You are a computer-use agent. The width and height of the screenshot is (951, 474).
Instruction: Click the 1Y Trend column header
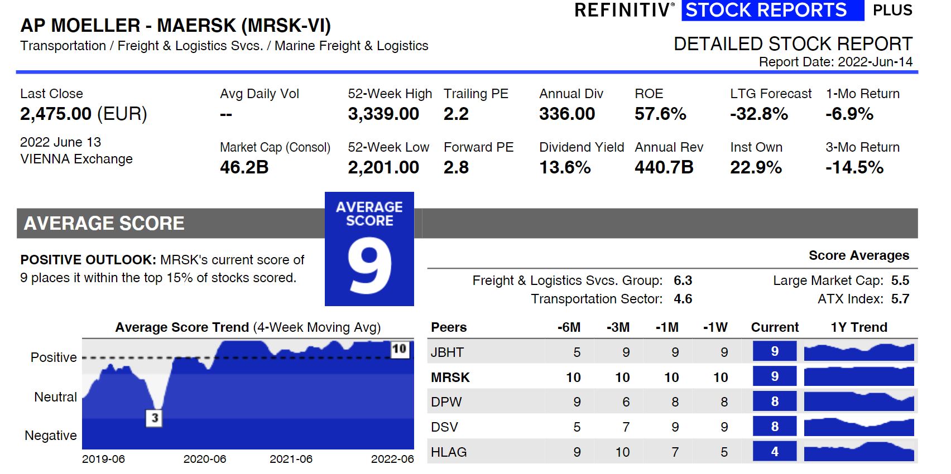(859, 327)
